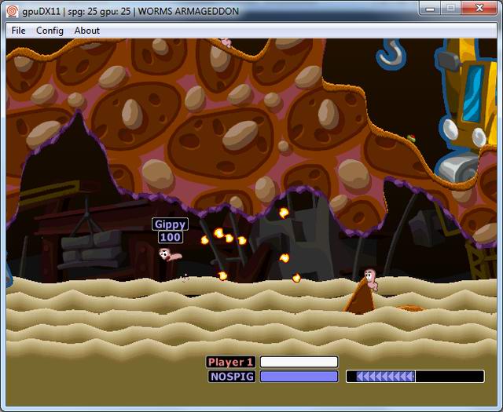Click the emulator swirl icon in title bar

tap(13, 11)
